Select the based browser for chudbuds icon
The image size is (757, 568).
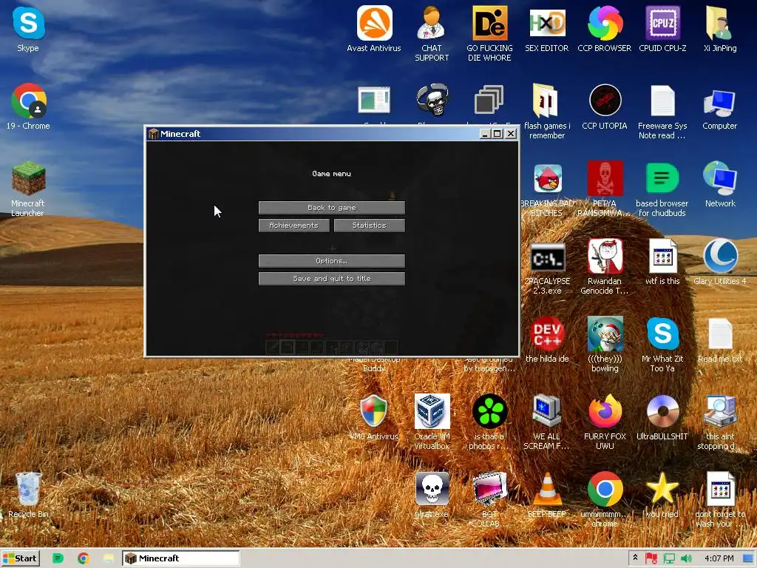(662, 189)
